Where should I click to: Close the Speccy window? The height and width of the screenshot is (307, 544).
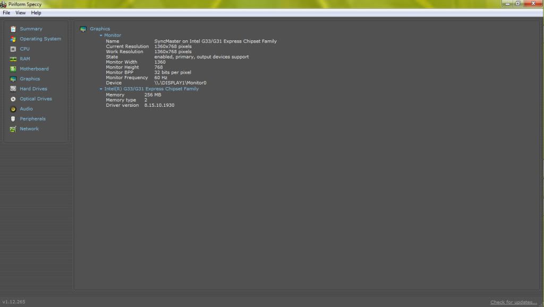point(533,4)
